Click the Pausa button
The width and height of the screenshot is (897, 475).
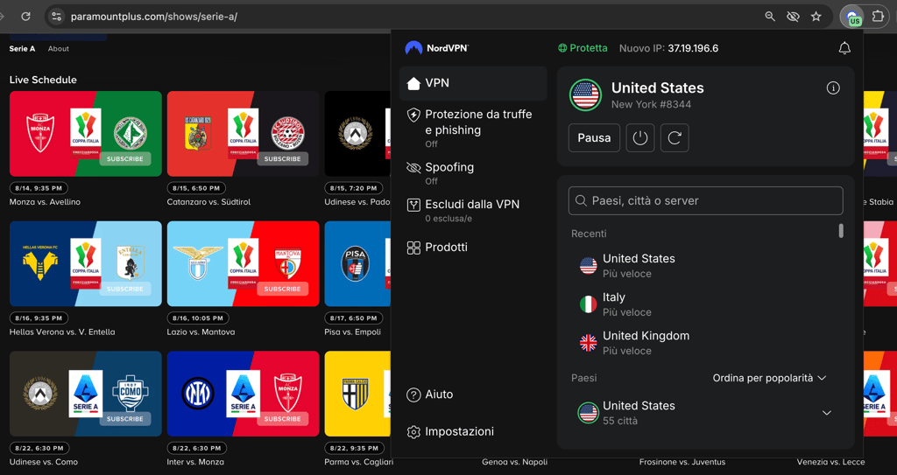(594, 137)
